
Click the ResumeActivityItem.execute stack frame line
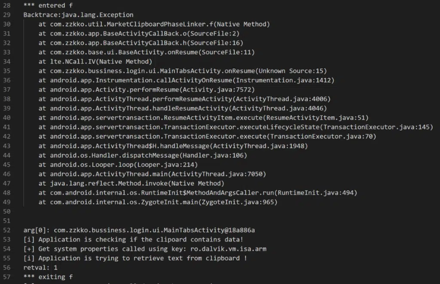203,118
